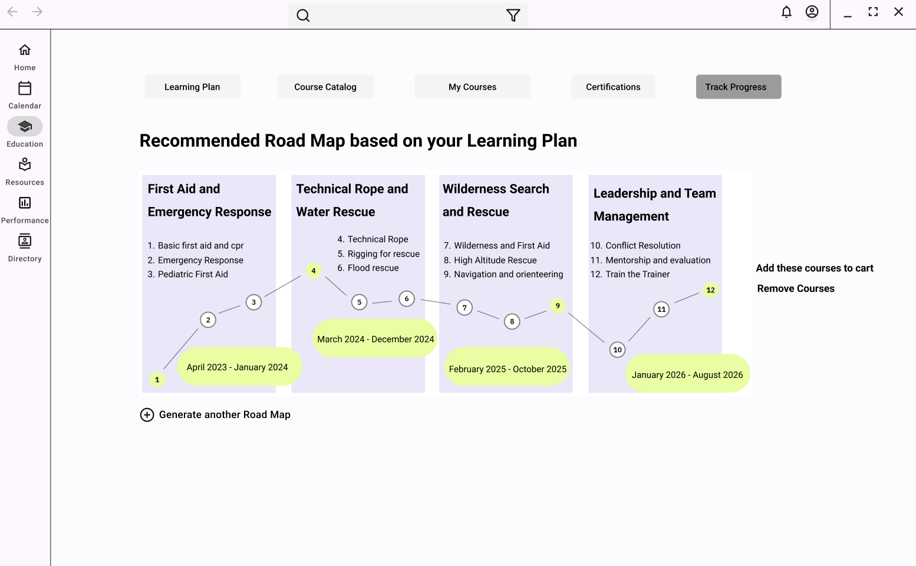Go back with the left arrow

[x=12, y=12]
